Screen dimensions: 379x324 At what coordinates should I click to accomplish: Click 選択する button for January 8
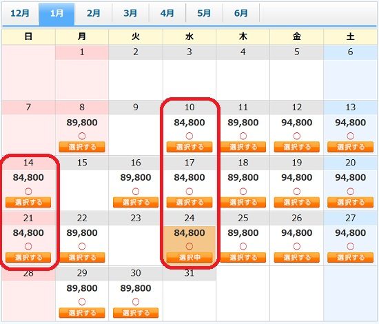(x=82, y=147)
